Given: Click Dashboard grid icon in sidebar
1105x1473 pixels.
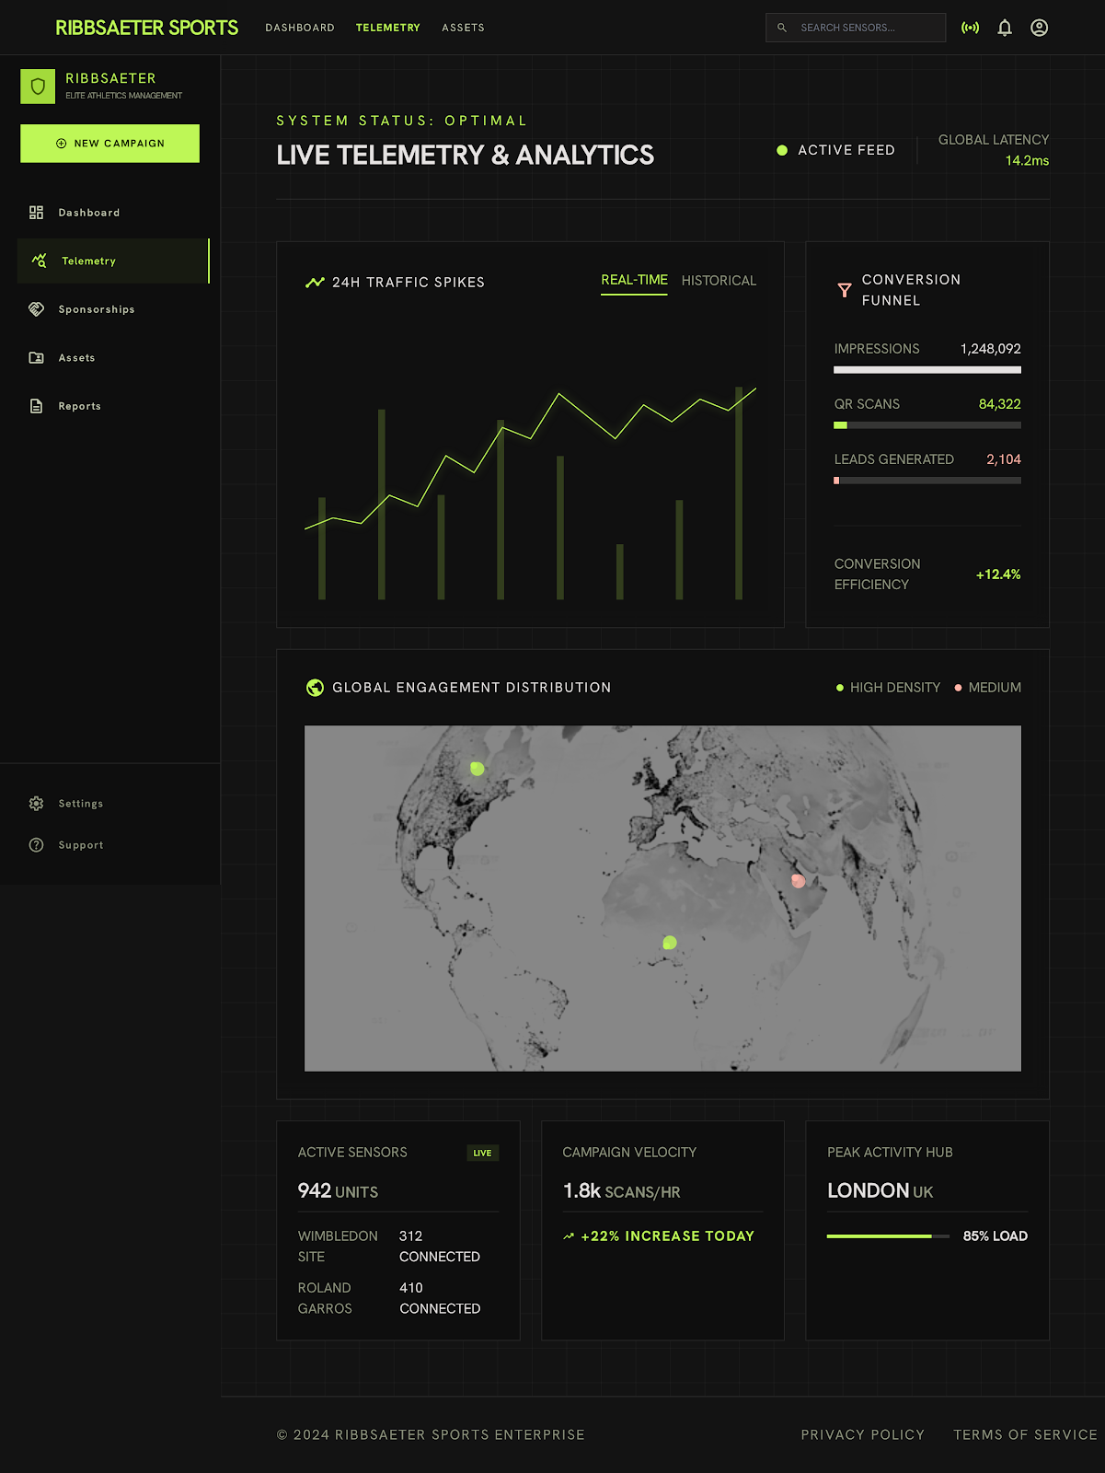Looking at the screenshot, I should click(x=36, y=213).
